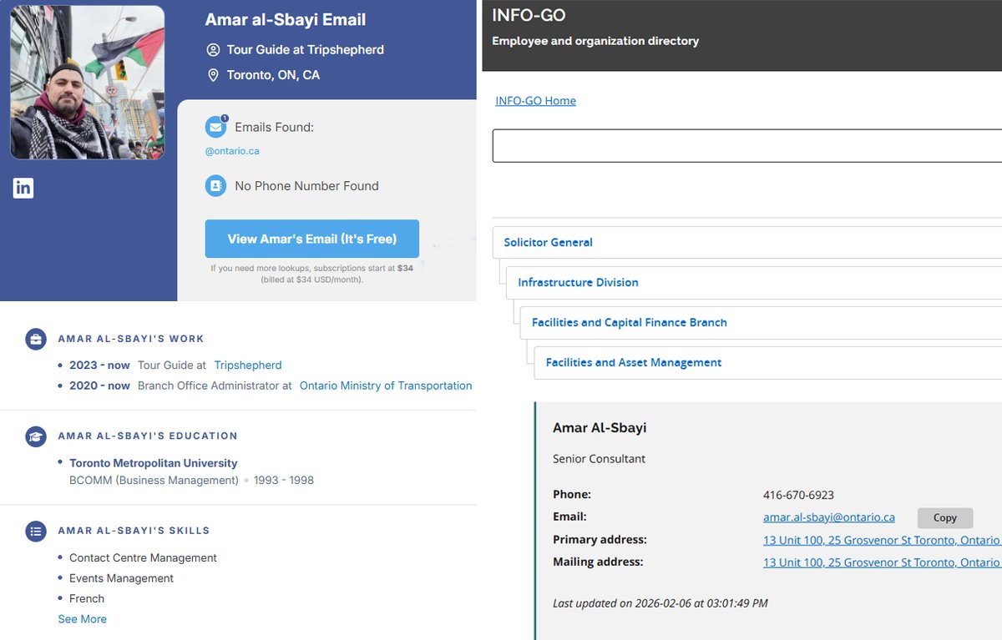Click the person icon beside Tour Guide at Tripshepherd
Screen dimensions: 1002x640
coord(213,50)
